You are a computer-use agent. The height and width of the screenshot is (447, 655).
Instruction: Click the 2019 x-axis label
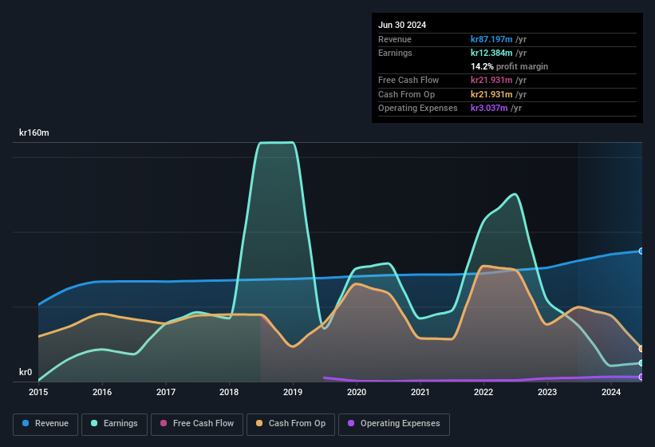tap(293, 392)
